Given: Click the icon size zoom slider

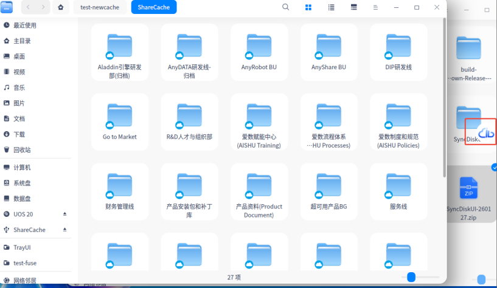Looking at the screenshot, I should click(411, 277).
